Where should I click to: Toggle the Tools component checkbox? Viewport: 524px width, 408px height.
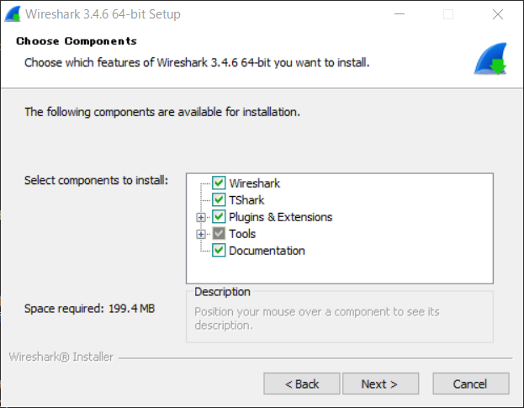pos(219,234)
